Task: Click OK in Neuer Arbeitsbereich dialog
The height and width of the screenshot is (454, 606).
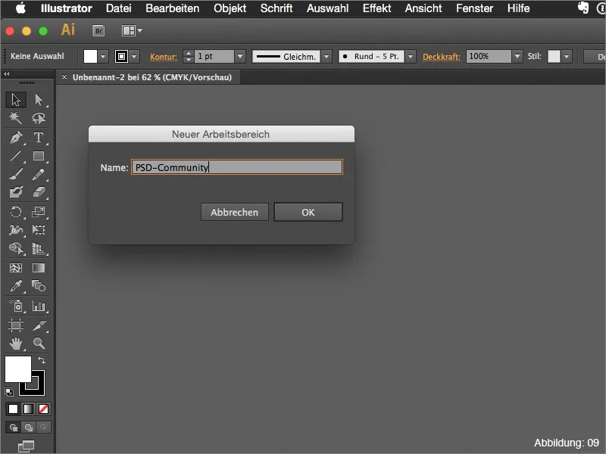Action: [x=308, y=212]
